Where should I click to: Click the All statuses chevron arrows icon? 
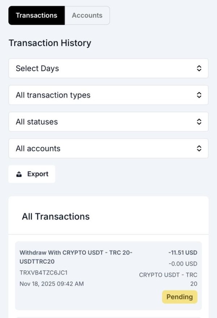(199, 122)
